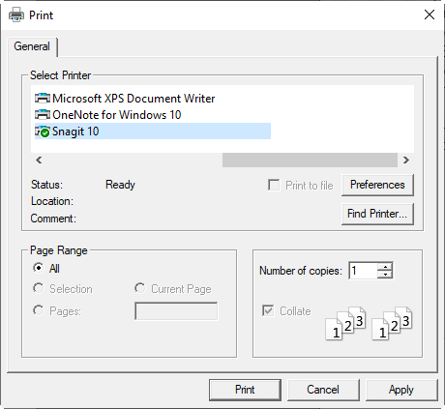Viewport: 445px width, 409px height.
Task: Choose the Selection radio option
Action: (x=39, y=288)
